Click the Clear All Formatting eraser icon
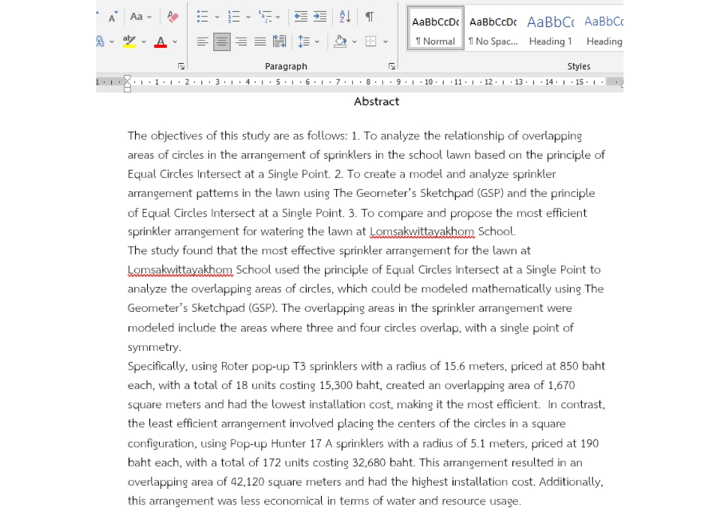The width and height of the screenshot is (720, 509). (x=172, y=17)
